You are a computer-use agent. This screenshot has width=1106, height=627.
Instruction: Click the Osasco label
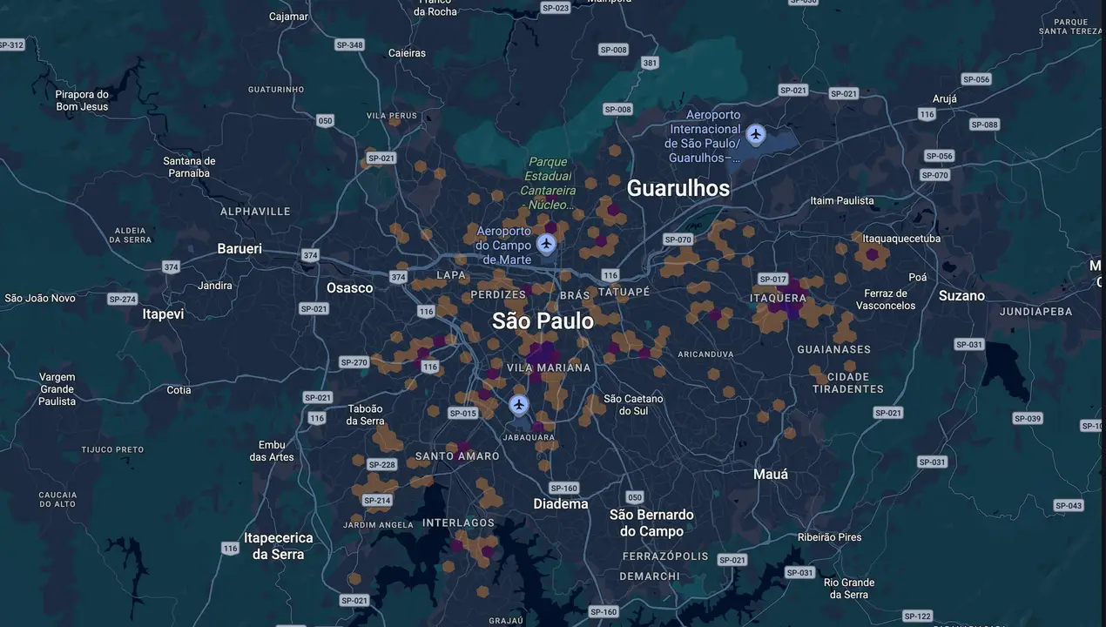coord(349,287)
